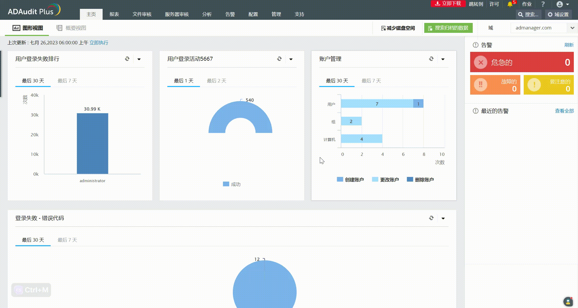This screenshot has height=308, width=578.
Task: Open the 支持 menu tab
Action: pos(299,14)
